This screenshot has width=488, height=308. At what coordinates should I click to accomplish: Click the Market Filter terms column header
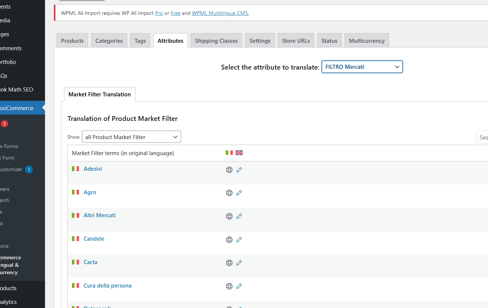click(x=123, y=153)
